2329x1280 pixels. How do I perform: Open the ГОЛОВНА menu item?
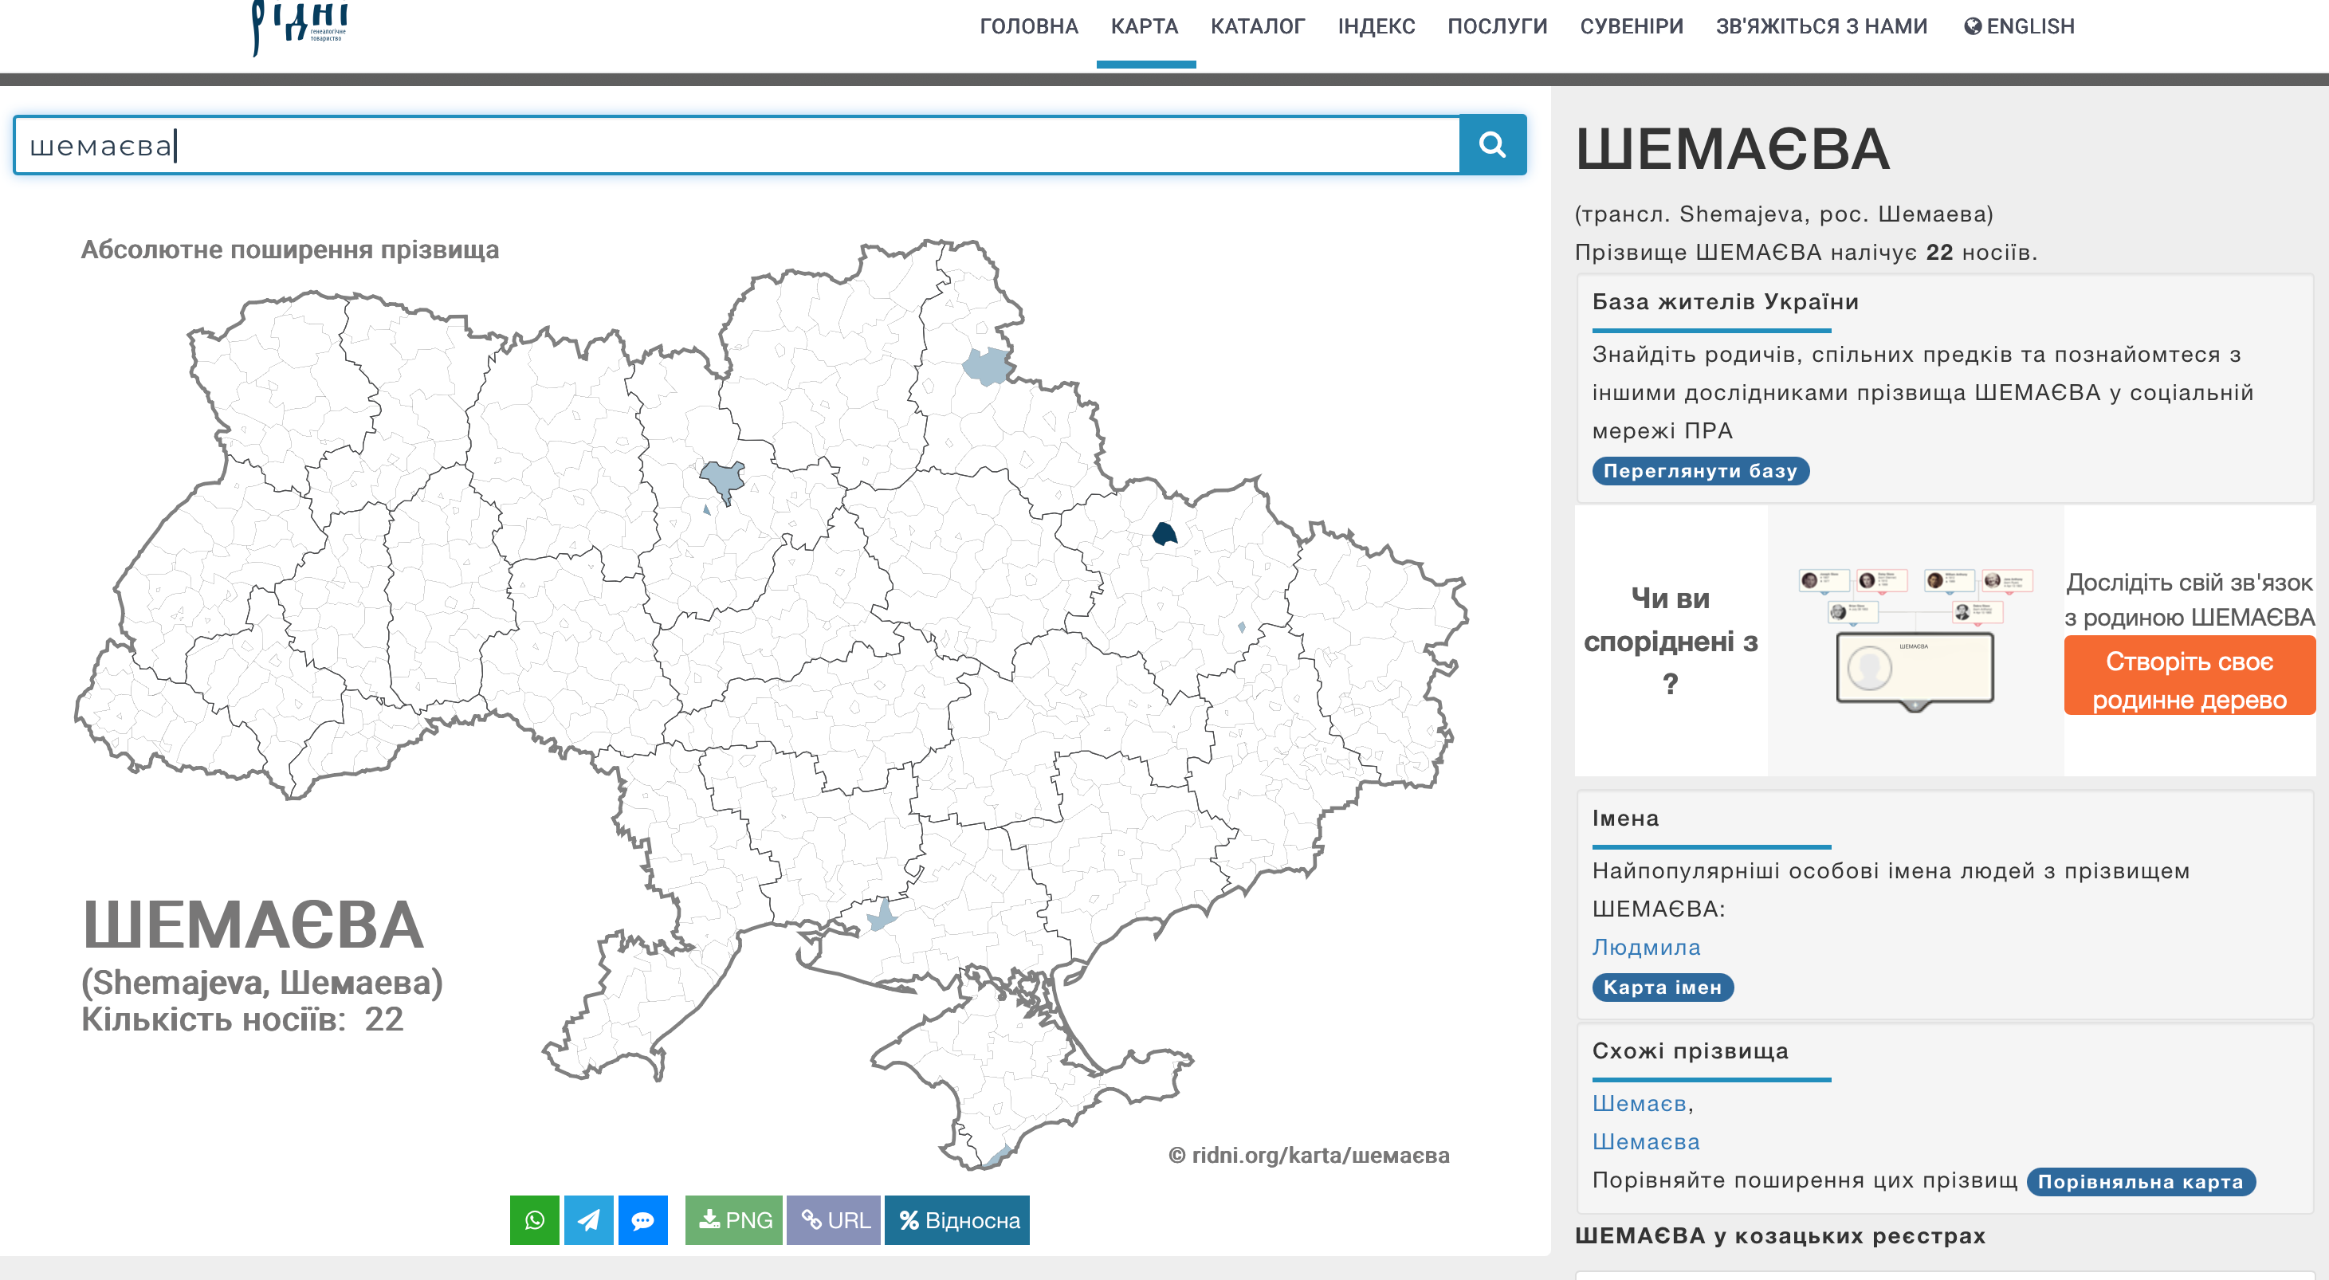tap(1029, 26)
